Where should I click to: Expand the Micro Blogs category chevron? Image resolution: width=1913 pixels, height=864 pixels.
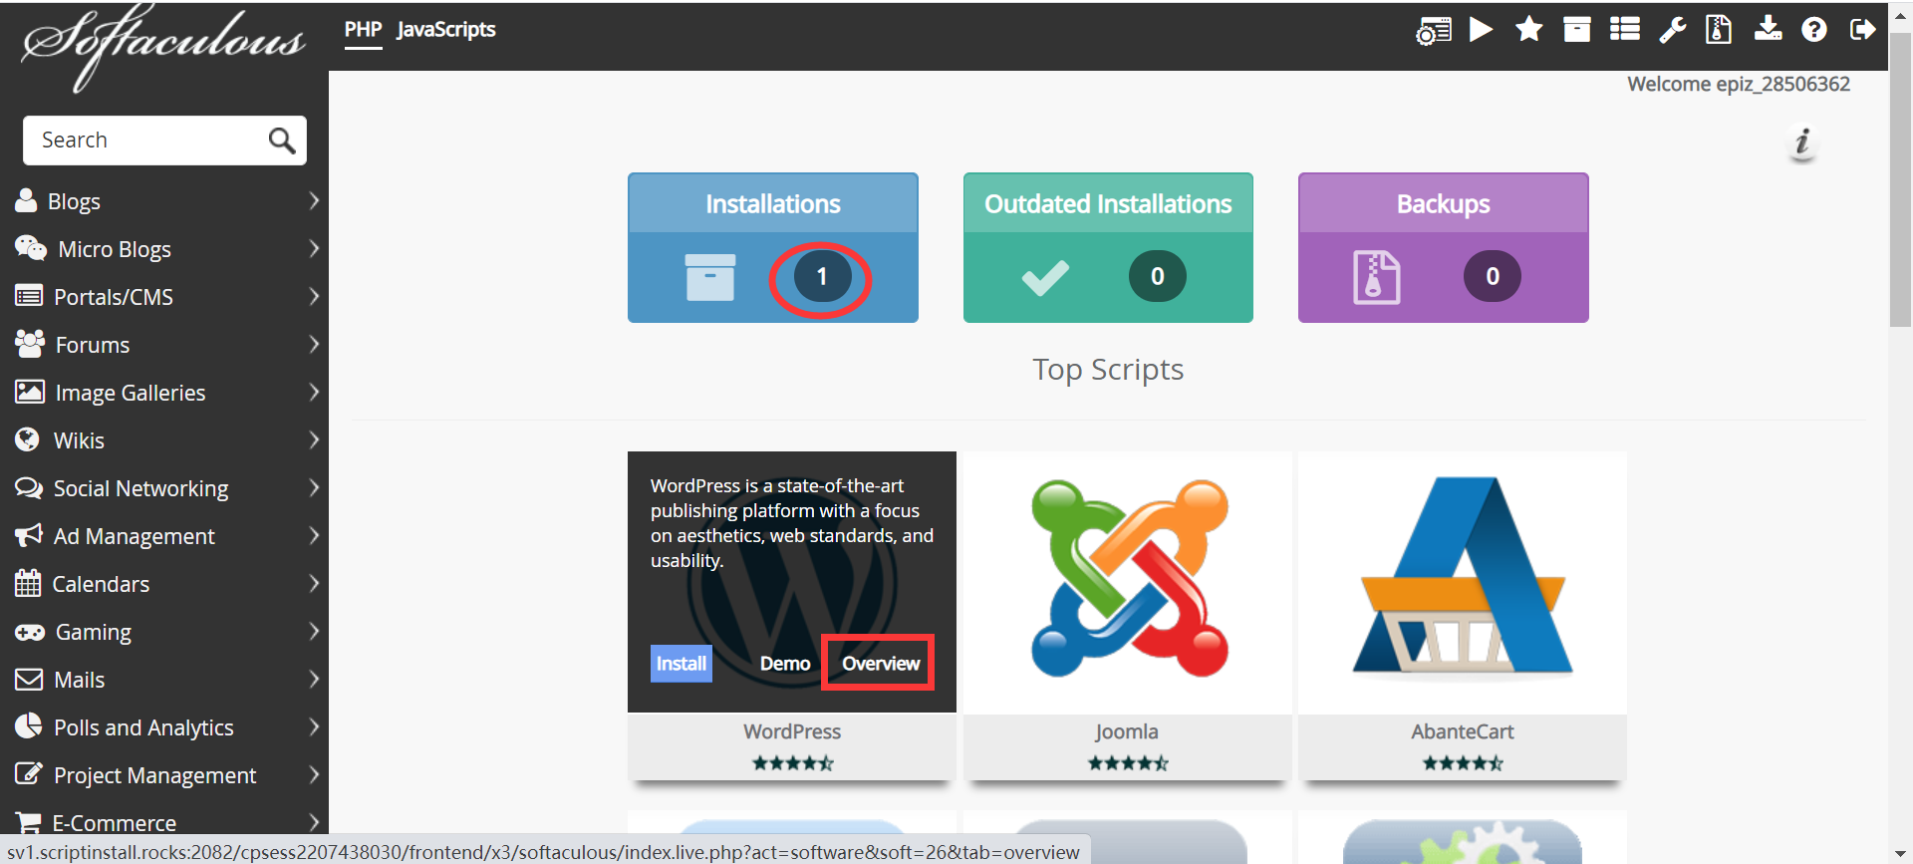tap(314, 248)
